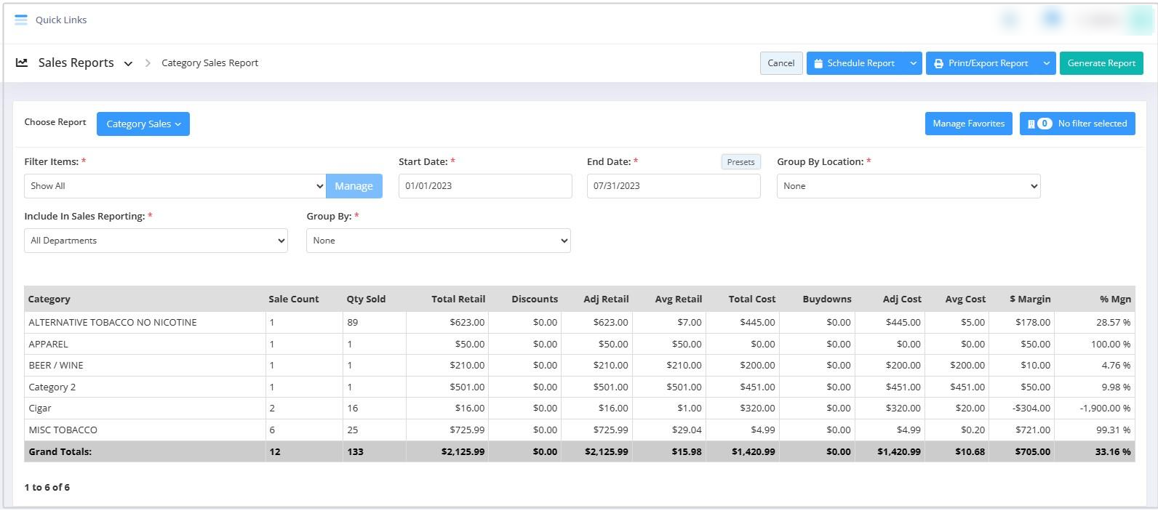Sort by the Avg Retail column header
The image size is (1158, 511).
[x=679, y=299]
